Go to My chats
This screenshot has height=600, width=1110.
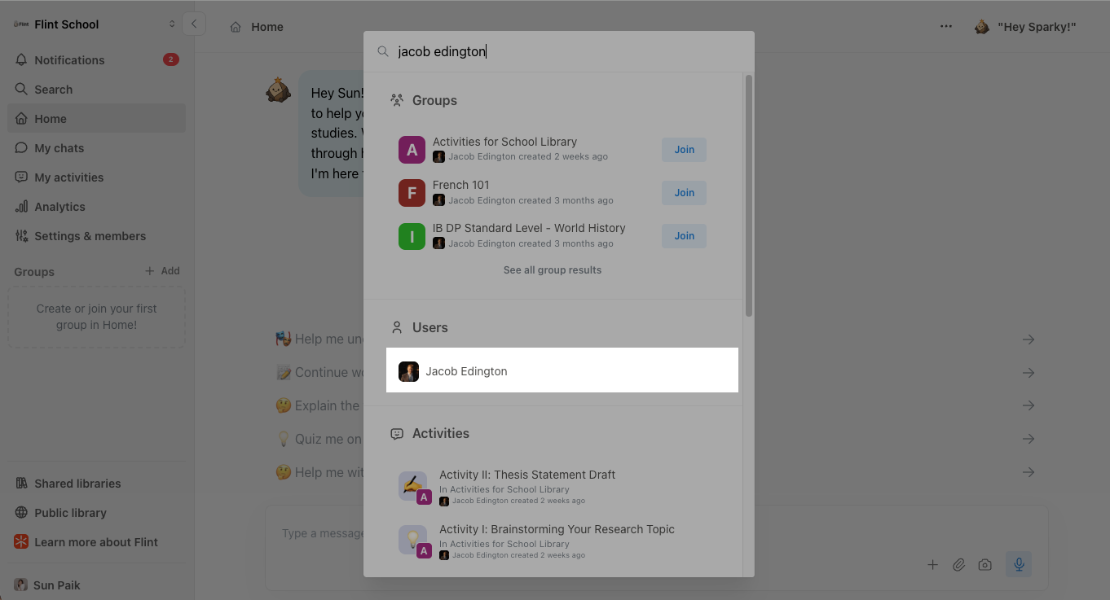pos(97,148)
